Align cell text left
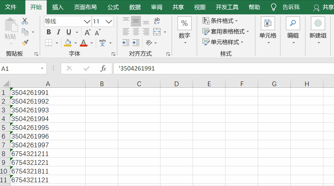This screenshot has height=186, width=334. (126, 32)
